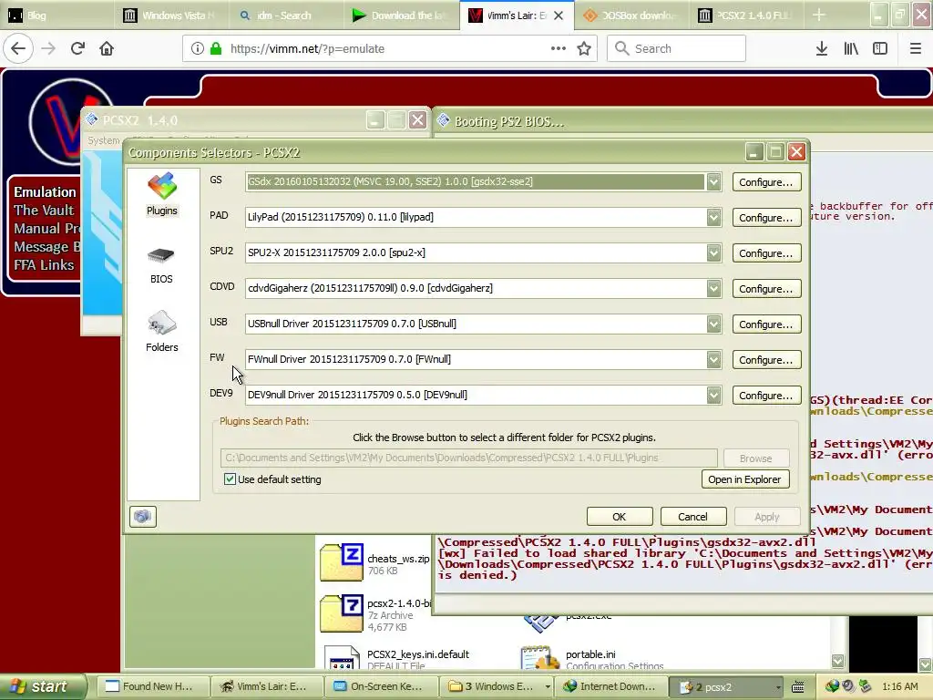The height and width of the screenshot is (700, 933).
Task: Click the keyboard icon in the taskbar
Action: click(798, 687)
